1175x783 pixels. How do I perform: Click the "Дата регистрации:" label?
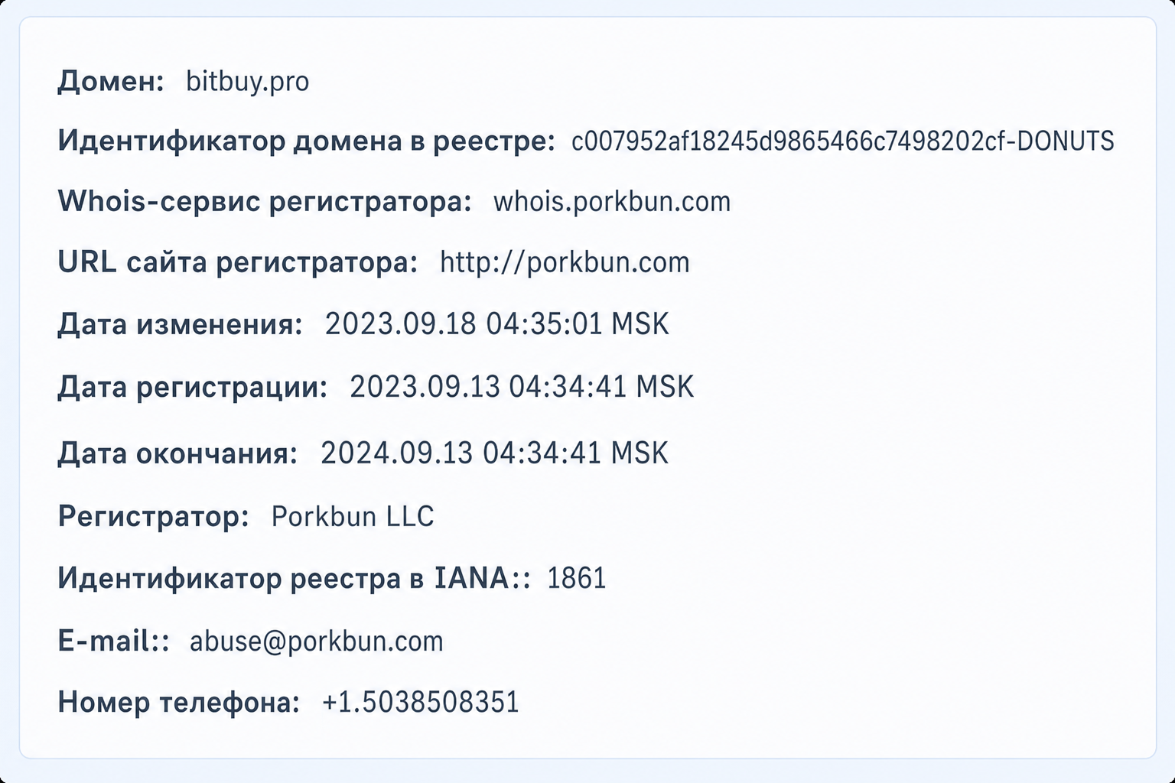(x=193, y=387)
